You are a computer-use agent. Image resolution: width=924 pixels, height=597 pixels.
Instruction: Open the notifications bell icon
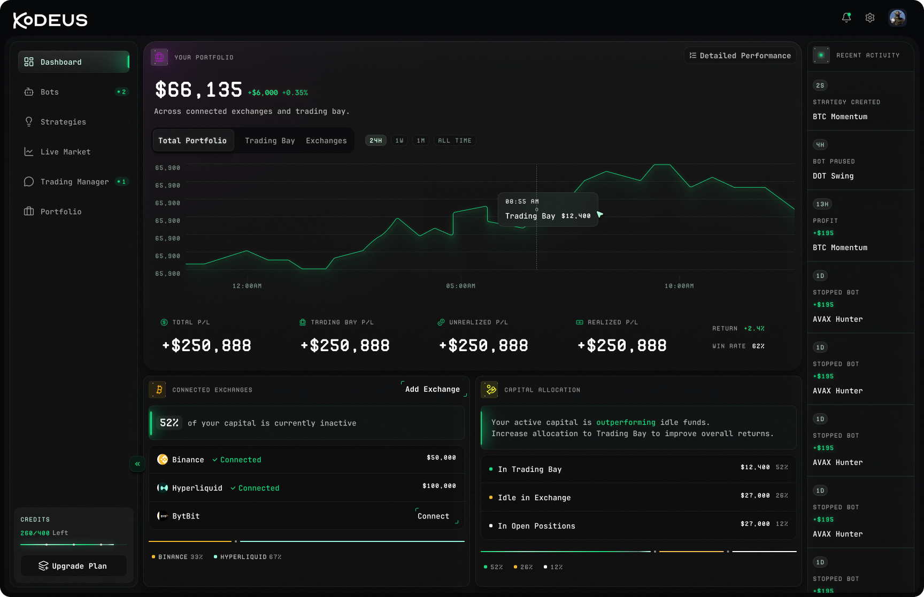tap(846, 18)
